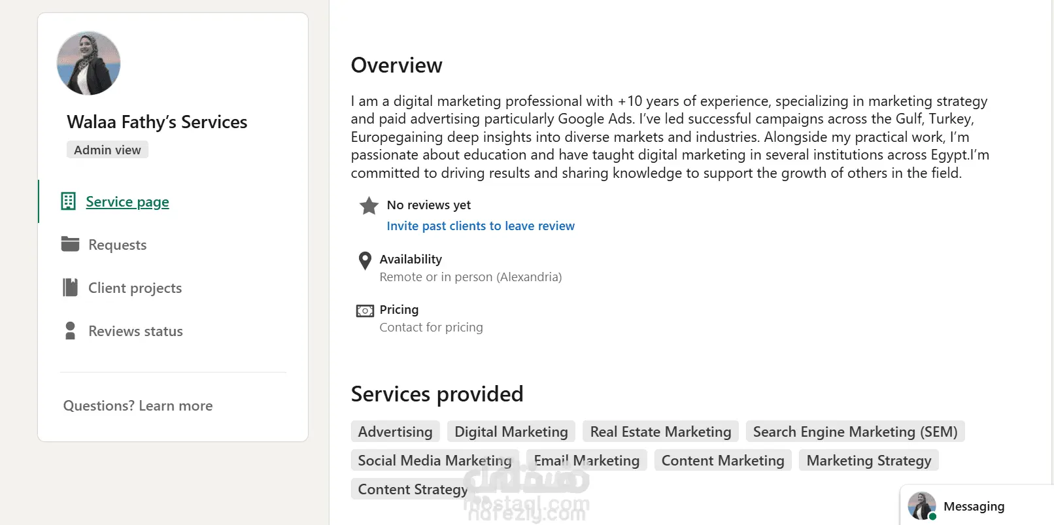Click the Messaging avatar icon
1054x525 pixels.
coord(922,506)
